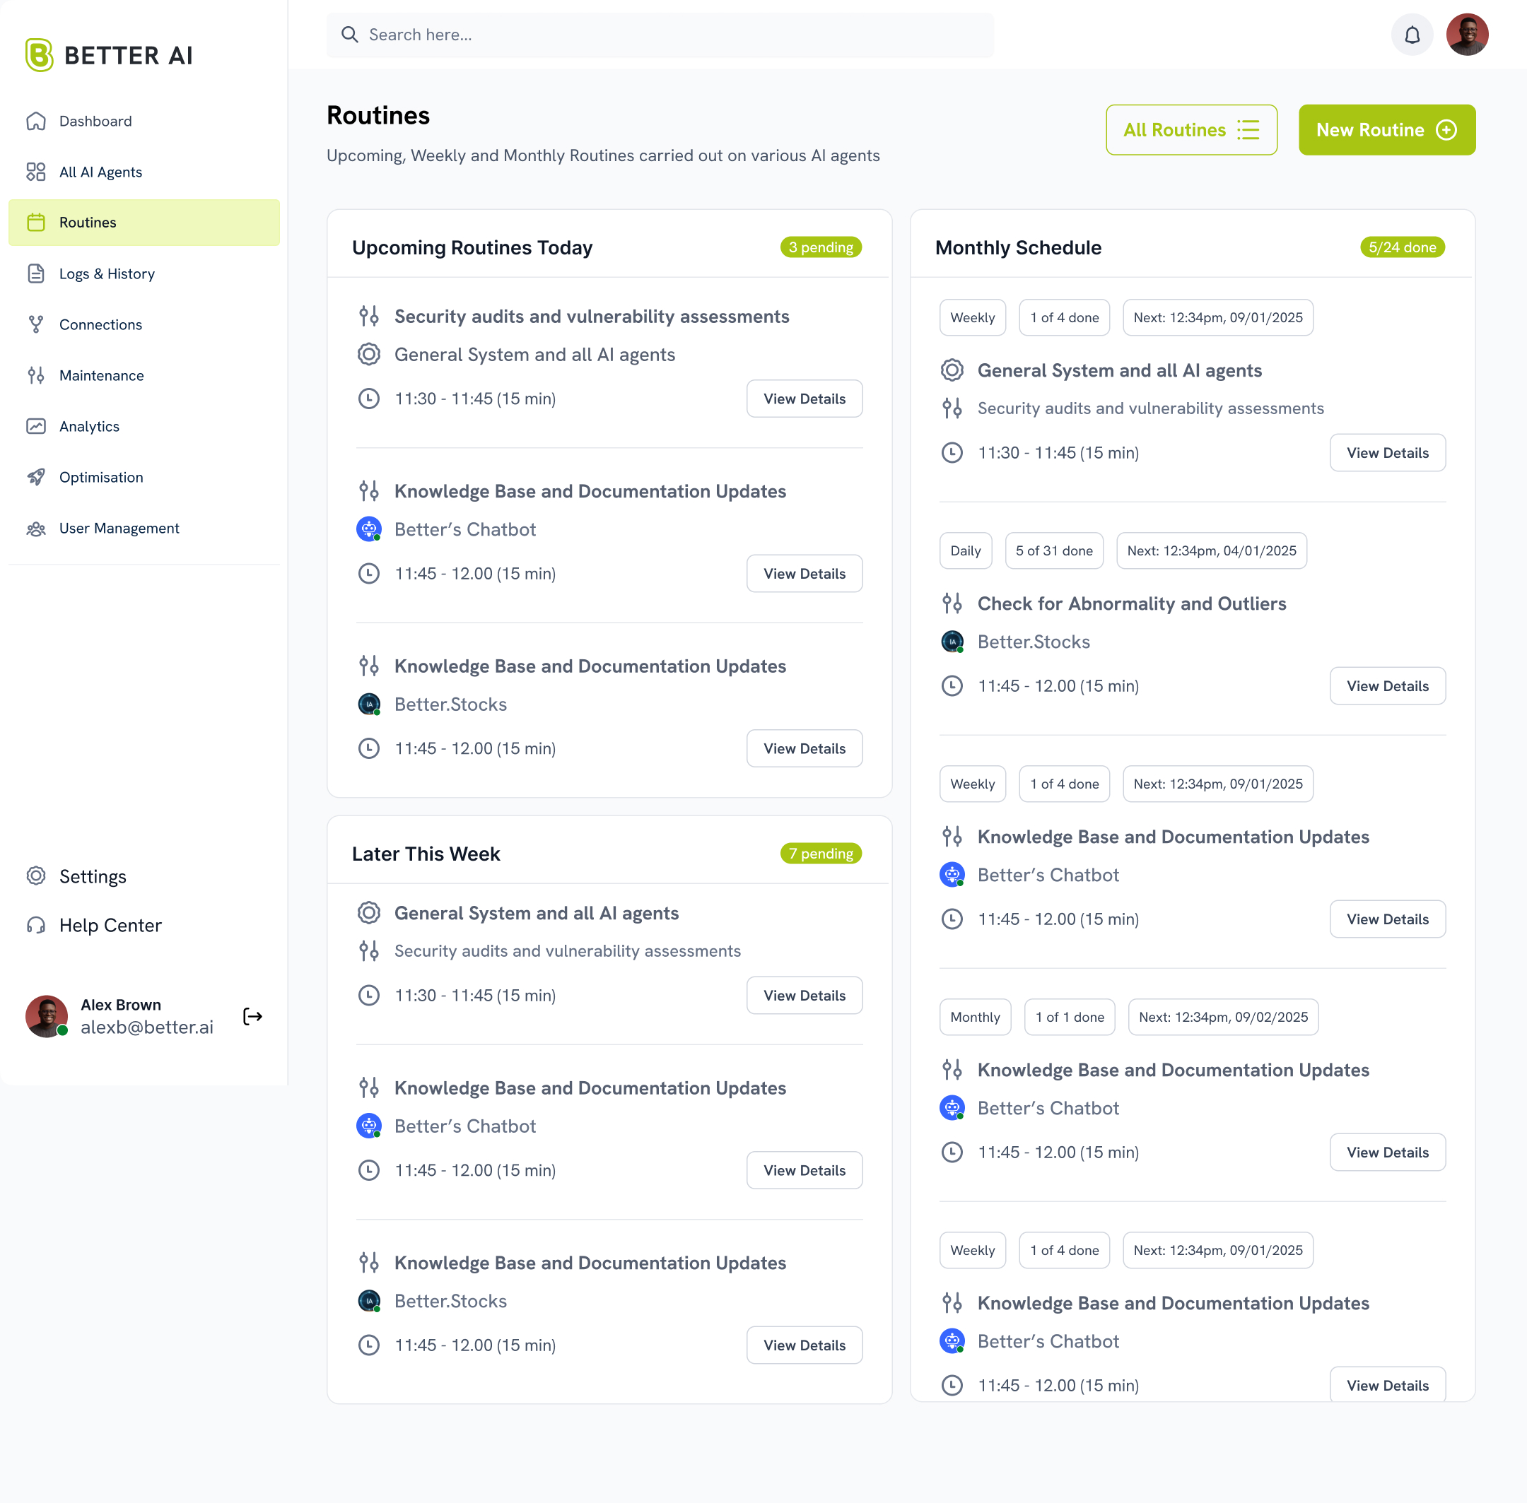Click the Help Center headset icon
1527x1503 pixels.
(x=36, y=925)
